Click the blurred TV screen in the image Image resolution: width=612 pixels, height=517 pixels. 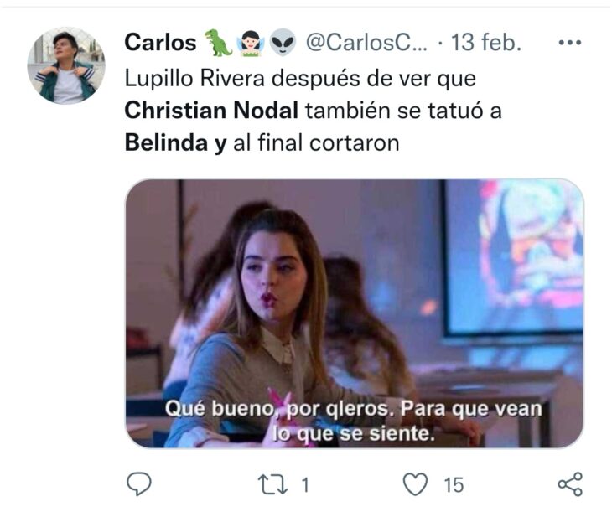(x=513, y=257)
